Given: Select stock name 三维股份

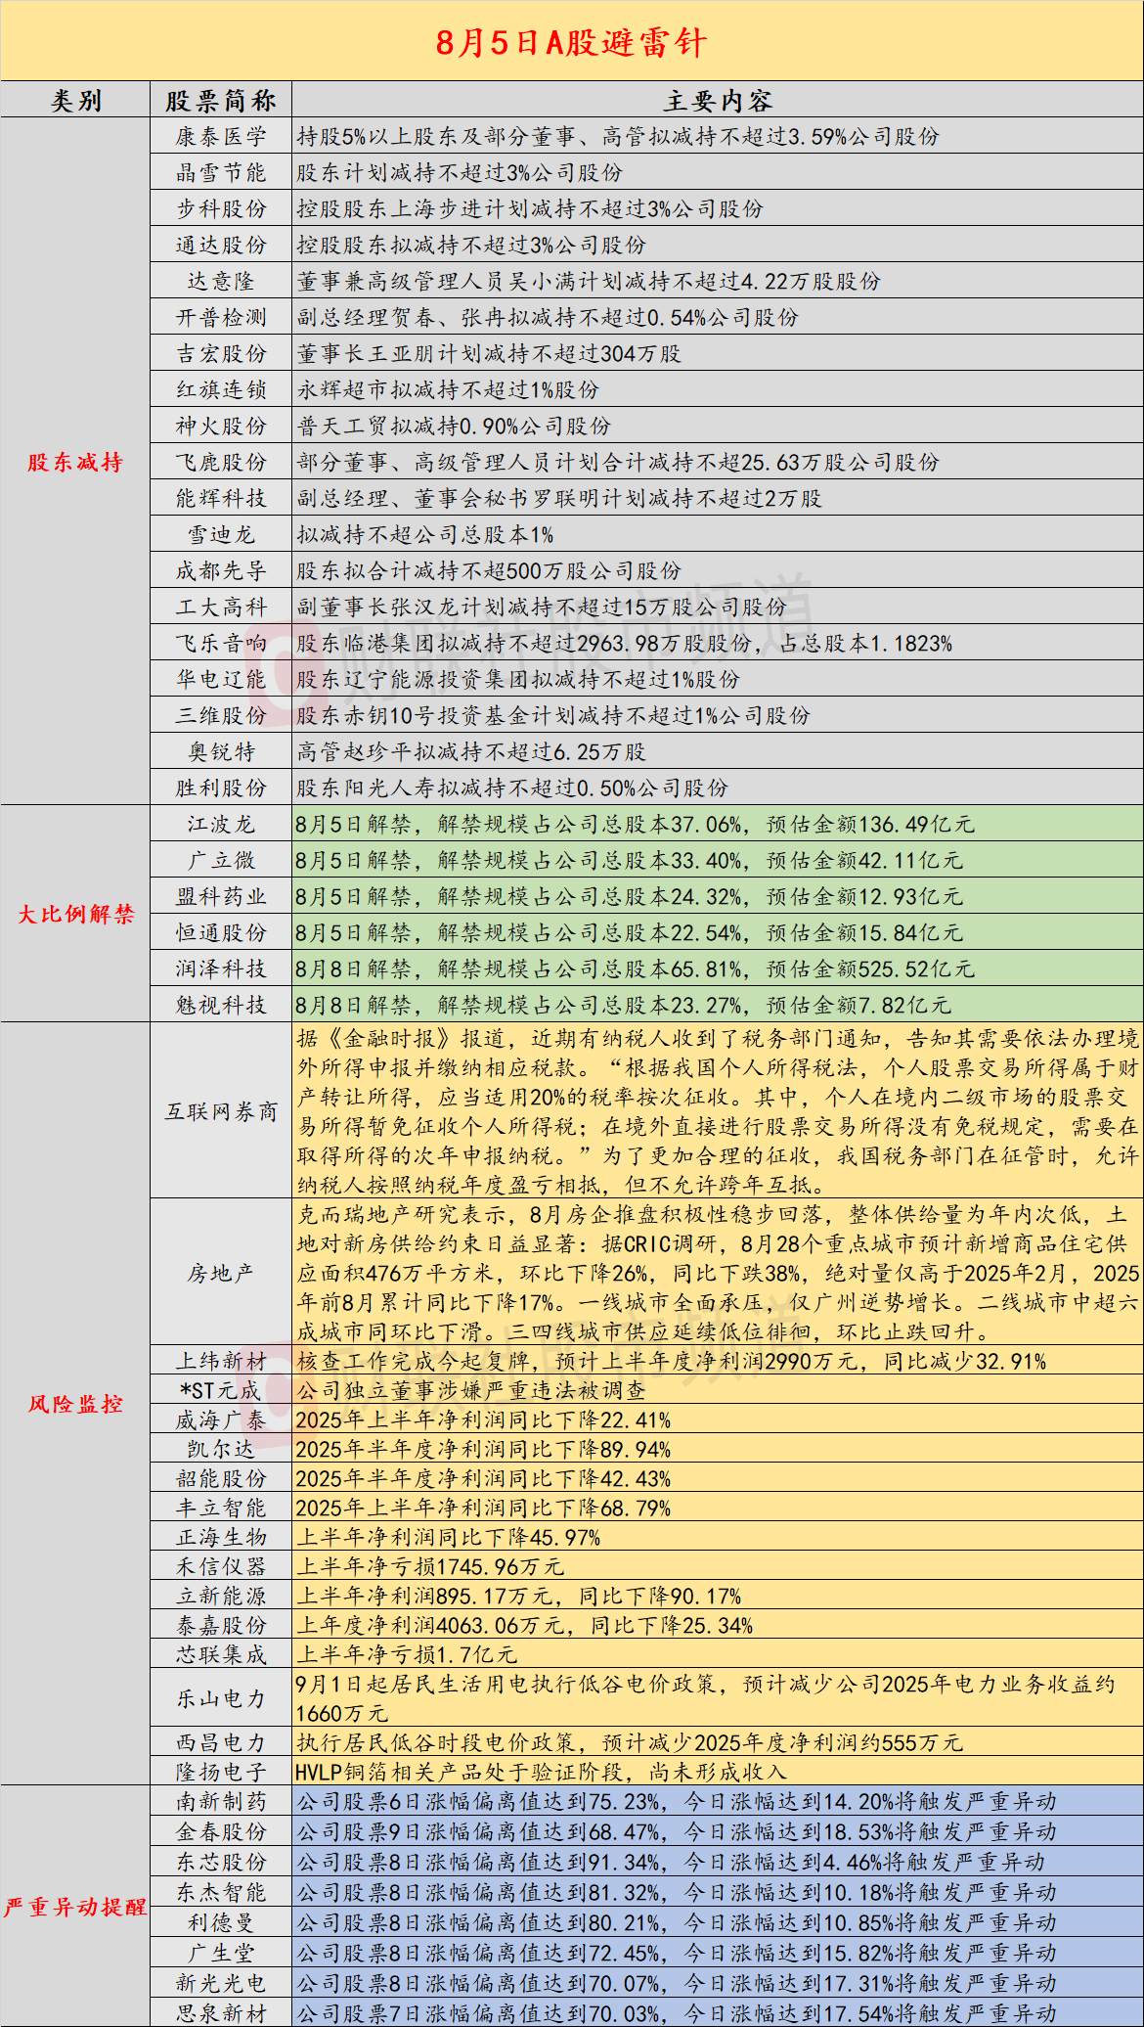Looking at the screenshot, I should [221, 715].
